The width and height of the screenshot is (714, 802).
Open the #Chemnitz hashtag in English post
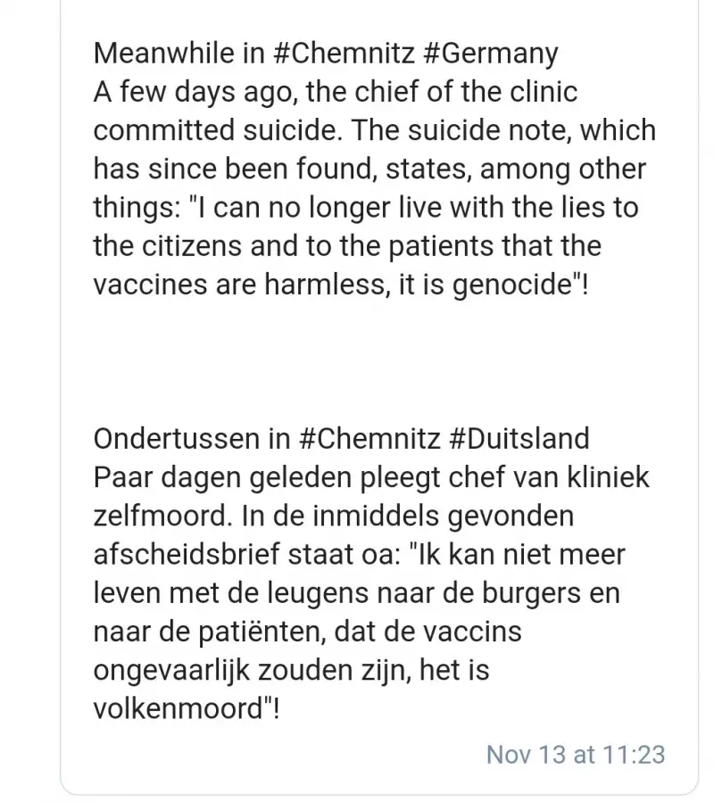point(344,54)
